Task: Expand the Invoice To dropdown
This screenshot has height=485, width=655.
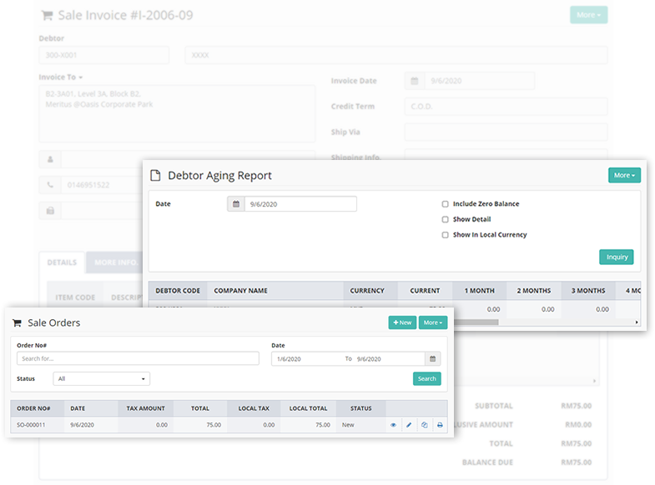Action: click(x=63, y=77)
